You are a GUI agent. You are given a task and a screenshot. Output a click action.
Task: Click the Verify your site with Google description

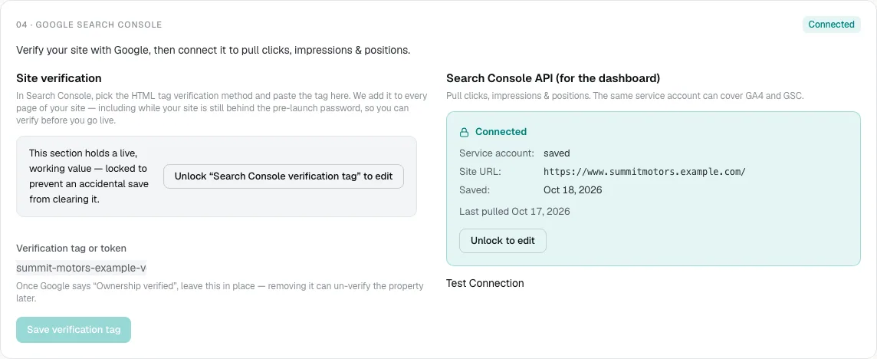[x=213, y=50]
